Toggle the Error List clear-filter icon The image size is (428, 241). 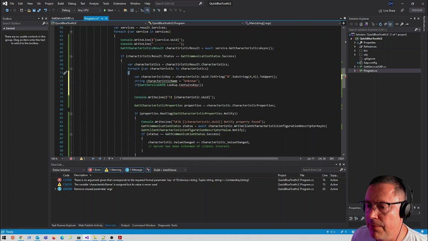(x=148, y=170)
